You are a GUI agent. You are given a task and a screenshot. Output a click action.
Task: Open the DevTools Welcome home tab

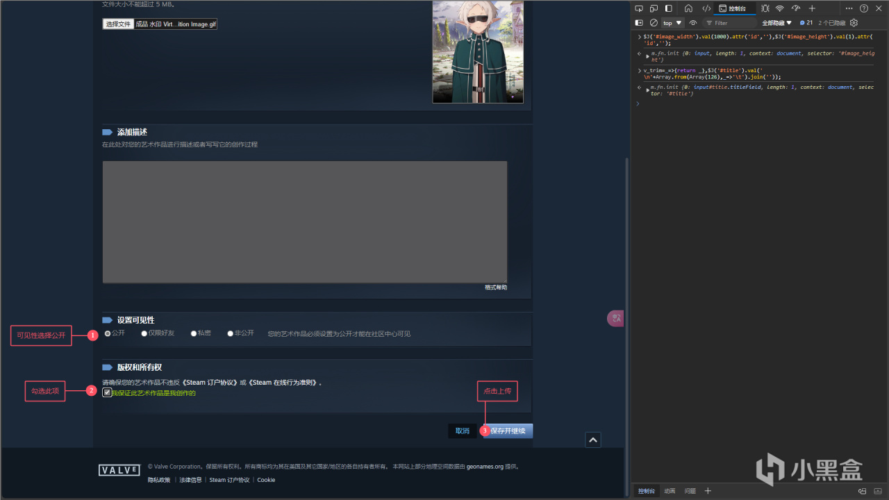pos(688,8)
